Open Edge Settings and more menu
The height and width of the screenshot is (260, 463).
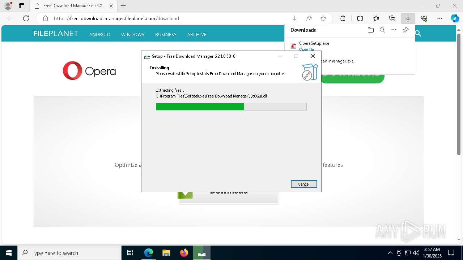click(x=440, y=18)
